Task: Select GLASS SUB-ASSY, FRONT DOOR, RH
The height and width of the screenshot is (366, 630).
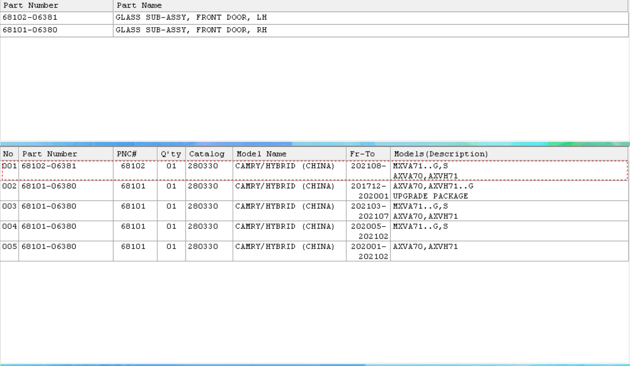Action: click(192, 30)
